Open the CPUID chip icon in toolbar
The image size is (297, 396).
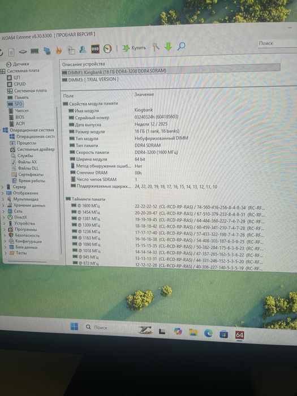pos(23,52)
